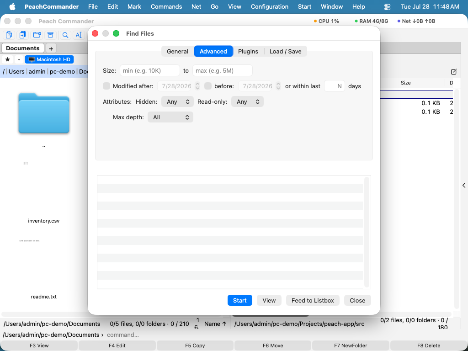The width and height of the screenshot is (468, 351).
Task: Click the Rename text-cursor toolbar icon
Action: coord(79,35)
